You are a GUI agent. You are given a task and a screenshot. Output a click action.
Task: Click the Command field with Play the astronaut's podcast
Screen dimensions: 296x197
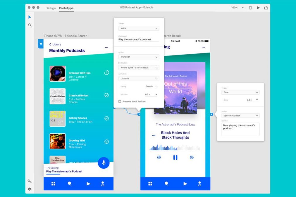(x=139, y=39)
